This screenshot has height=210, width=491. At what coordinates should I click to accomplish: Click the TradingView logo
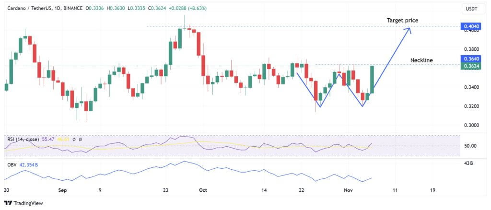24,203
